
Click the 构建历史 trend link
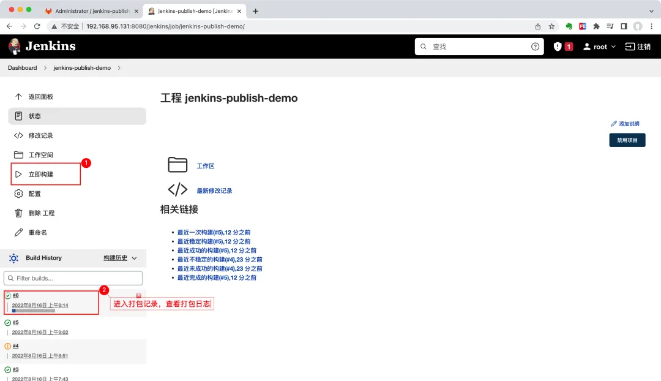116,258
